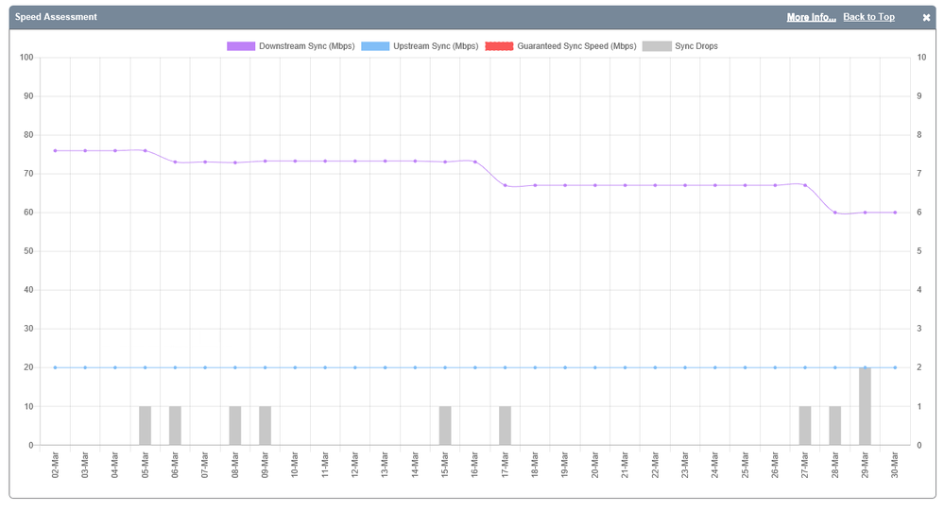Select the upstream data point on 16-Mar
Screen dimensions: 944x511
pos(475,367)
